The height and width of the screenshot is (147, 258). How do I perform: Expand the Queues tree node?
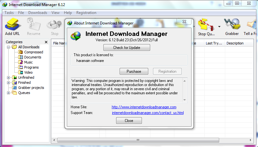[x=8, y=93]
